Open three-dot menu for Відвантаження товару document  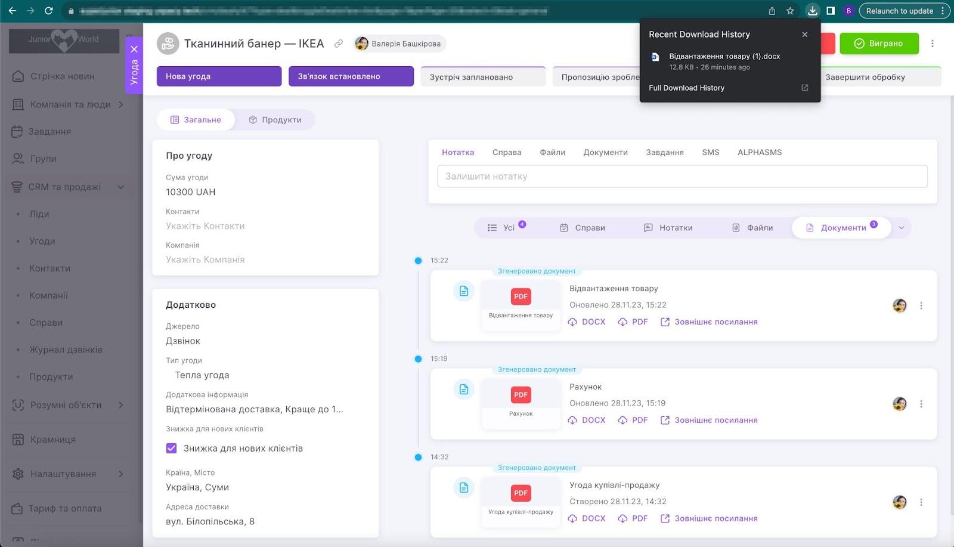(921, 306)
